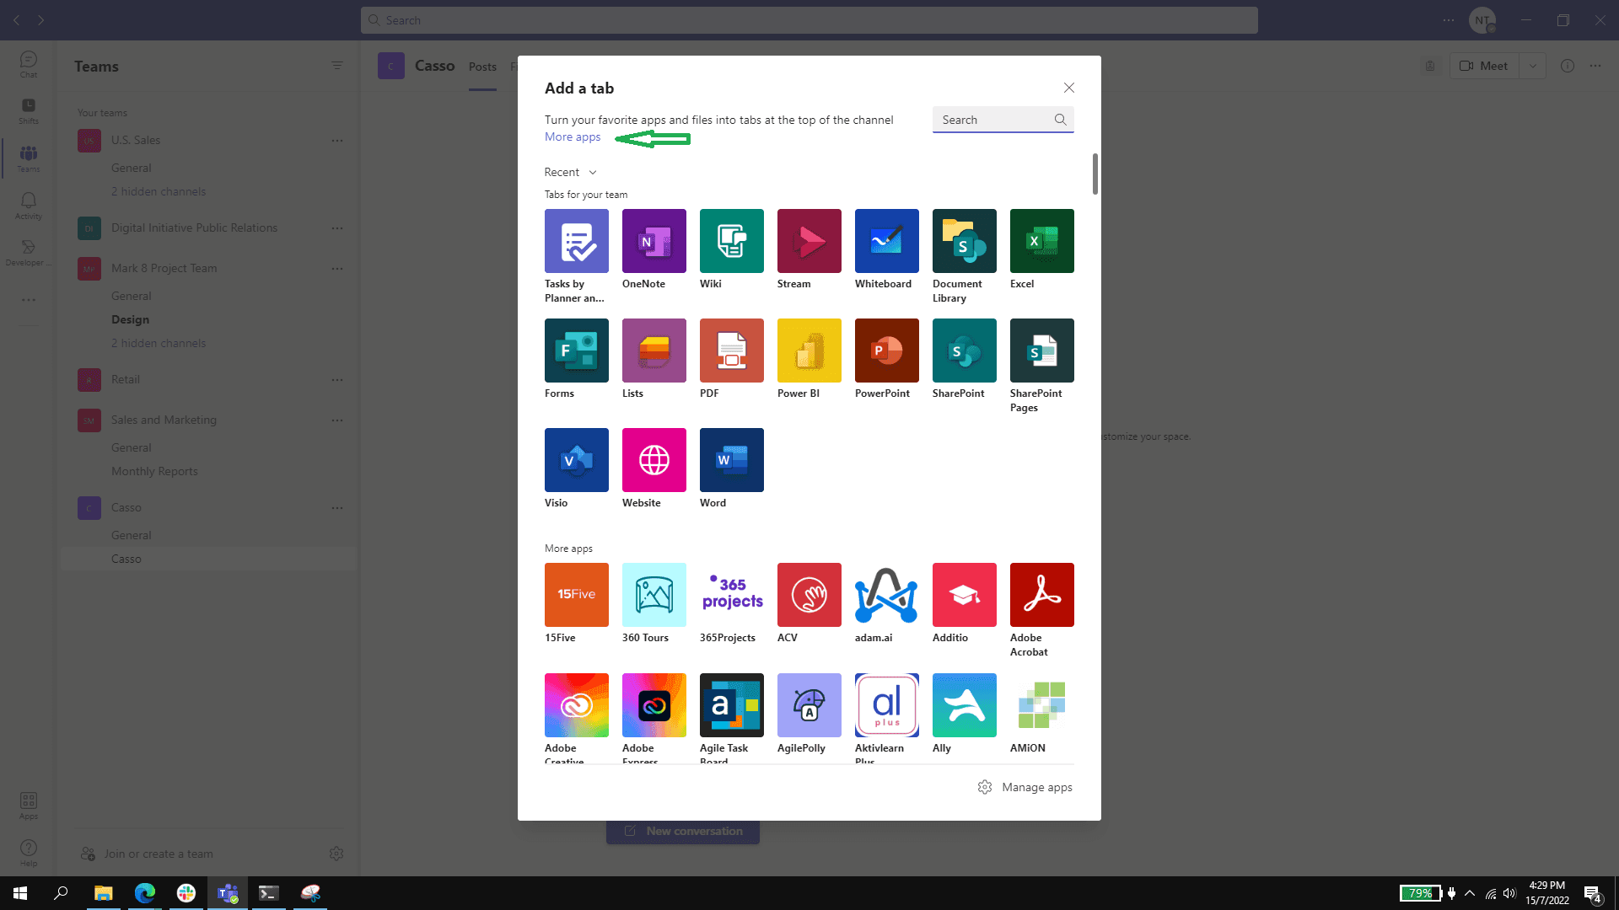
Task: Add a Visio tab
Action: tap(577, 460)
